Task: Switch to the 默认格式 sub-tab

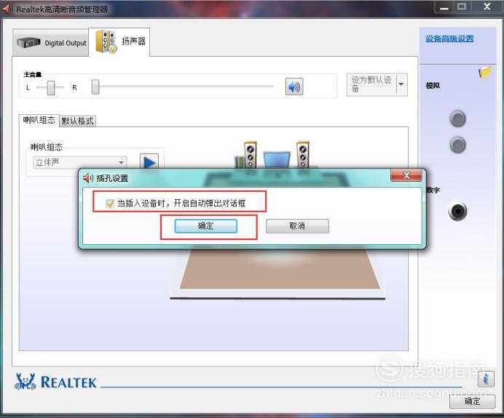Action: (x=77, y=121)
